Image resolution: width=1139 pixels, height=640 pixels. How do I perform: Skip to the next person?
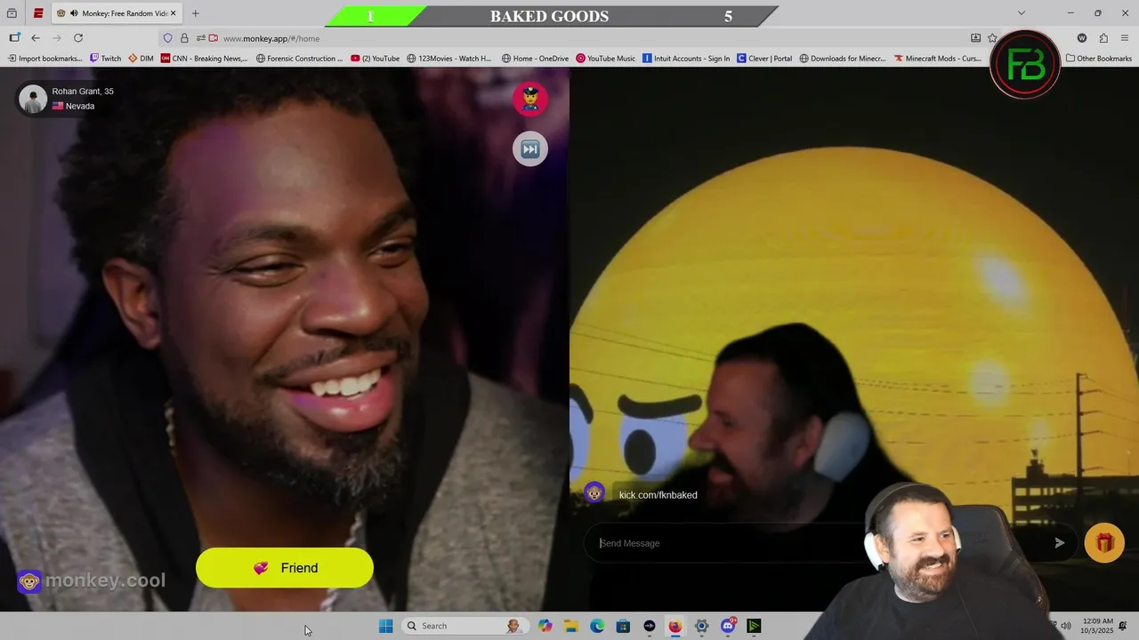click(x=530, y=148)
